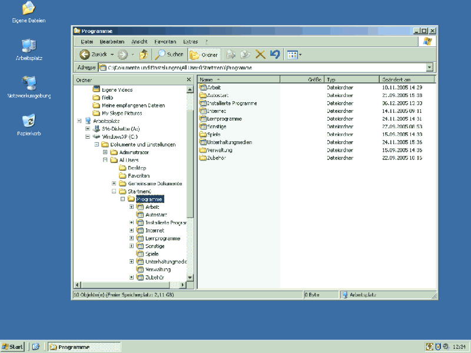Expand the 3½-Diskette (A:) tree node
The height and width of the screenshot is (353, 471).
coord(88,129)
